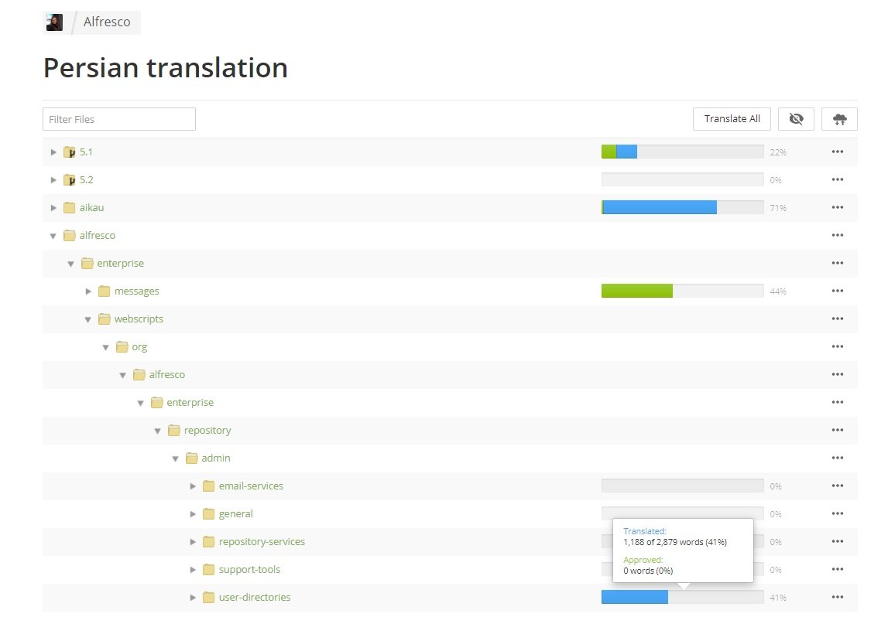
Task: Collapse the org folder
Action: pos(106,347)
